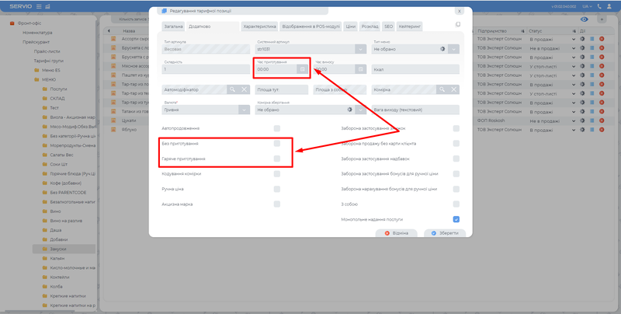Screen dimensions: 621x314
Task: Switch to the Характеристика tab
Action: (259, 26)
